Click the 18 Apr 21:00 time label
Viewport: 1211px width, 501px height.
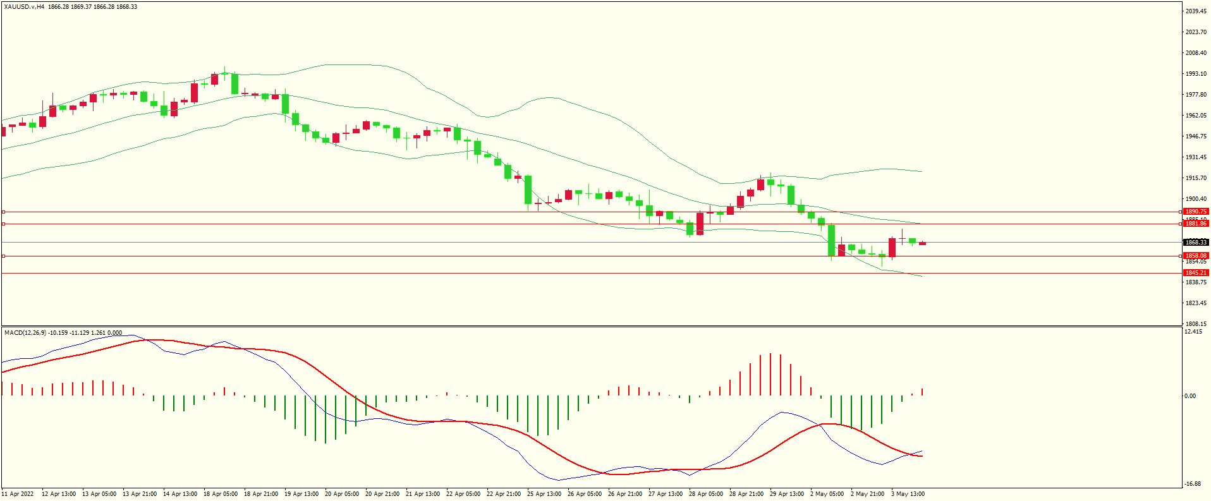(261, 494)
